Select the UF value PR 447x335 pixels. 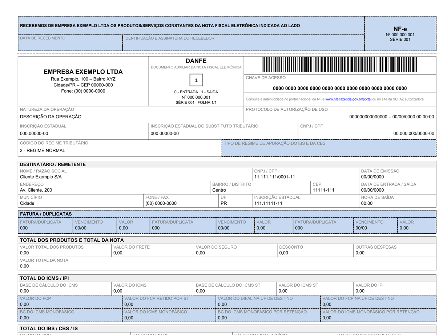click(x=223, y=203)
